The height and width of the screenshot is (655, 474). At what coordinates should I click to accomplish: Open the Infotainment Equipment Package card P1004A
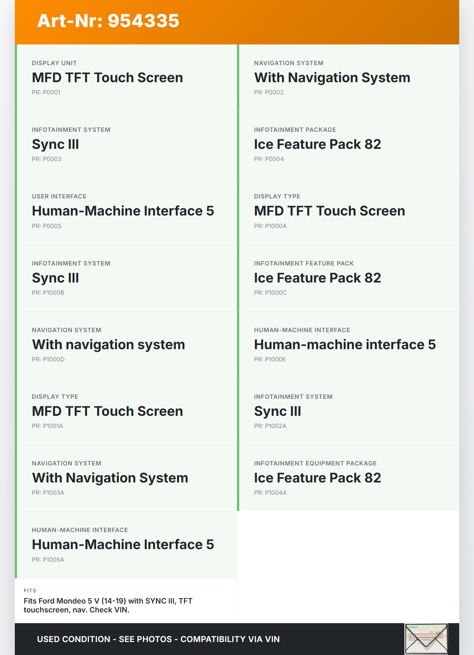click(348, 478)
